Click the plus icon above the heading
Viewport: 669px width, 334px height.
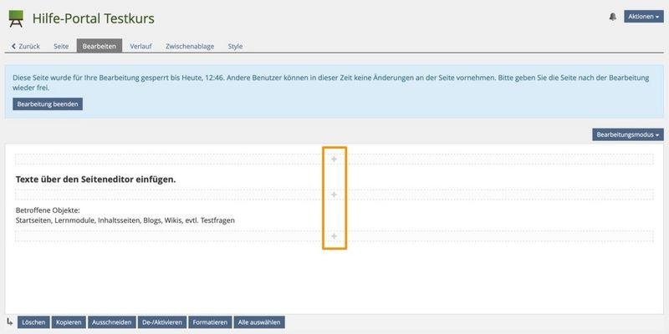[x=334, y=159]
